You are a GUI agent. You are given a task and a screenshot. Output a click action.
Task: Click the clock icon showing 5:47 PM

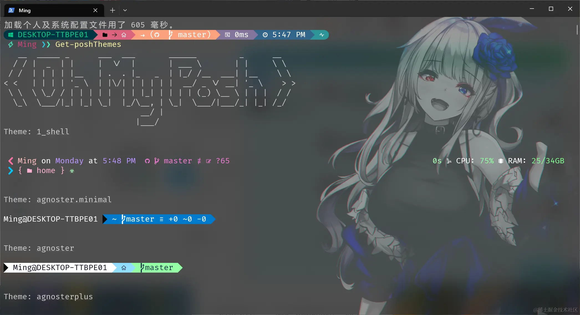click(265, 35)
